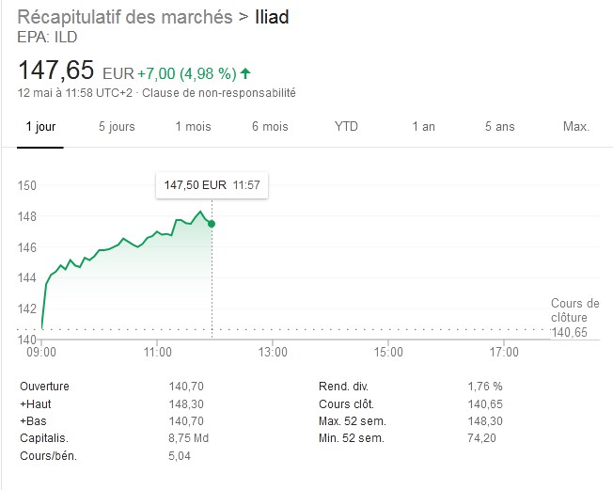This screenshot has width=613, height=490.
Task: Click the 13:00 time axis label
Action: pyautogui.click(x=273, y=353)
